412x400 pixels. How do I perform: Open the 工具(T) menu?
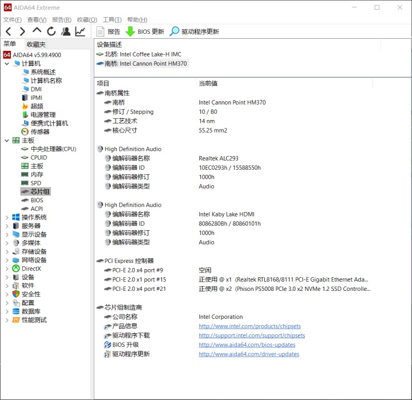pyautogui.click(x=112, y=19)
